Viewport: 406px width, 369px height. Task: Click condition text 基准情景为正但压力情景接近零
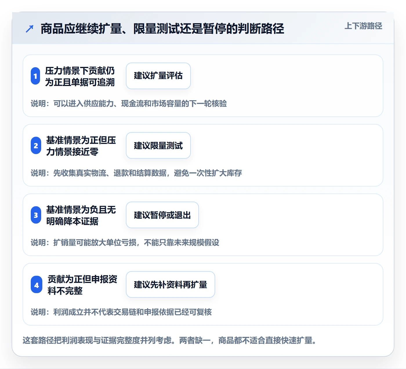coord(81,146)
